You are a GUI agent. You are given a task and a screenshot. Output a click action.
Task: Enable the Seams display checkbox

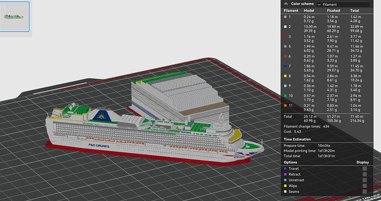364,192
